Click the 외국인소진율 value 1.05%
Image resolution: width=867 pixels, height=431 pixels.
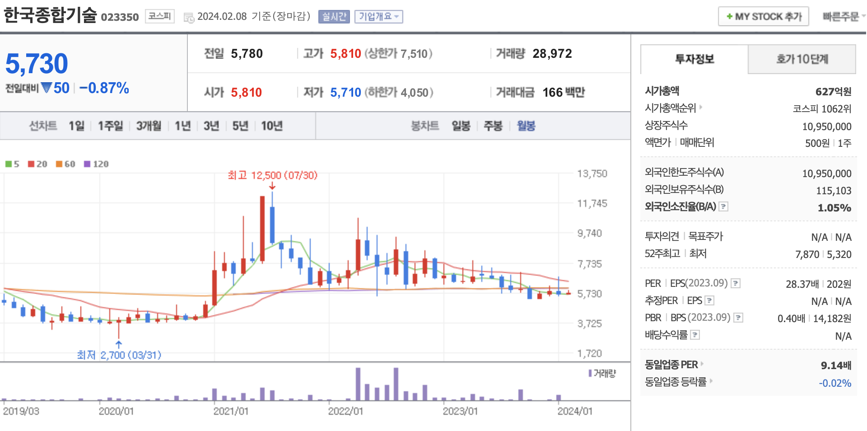point(834,208)
